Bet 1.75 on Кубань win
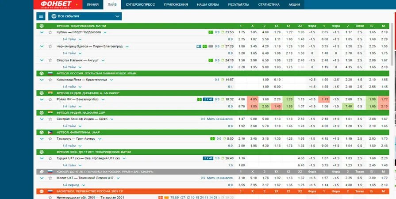 coord(242,32)
